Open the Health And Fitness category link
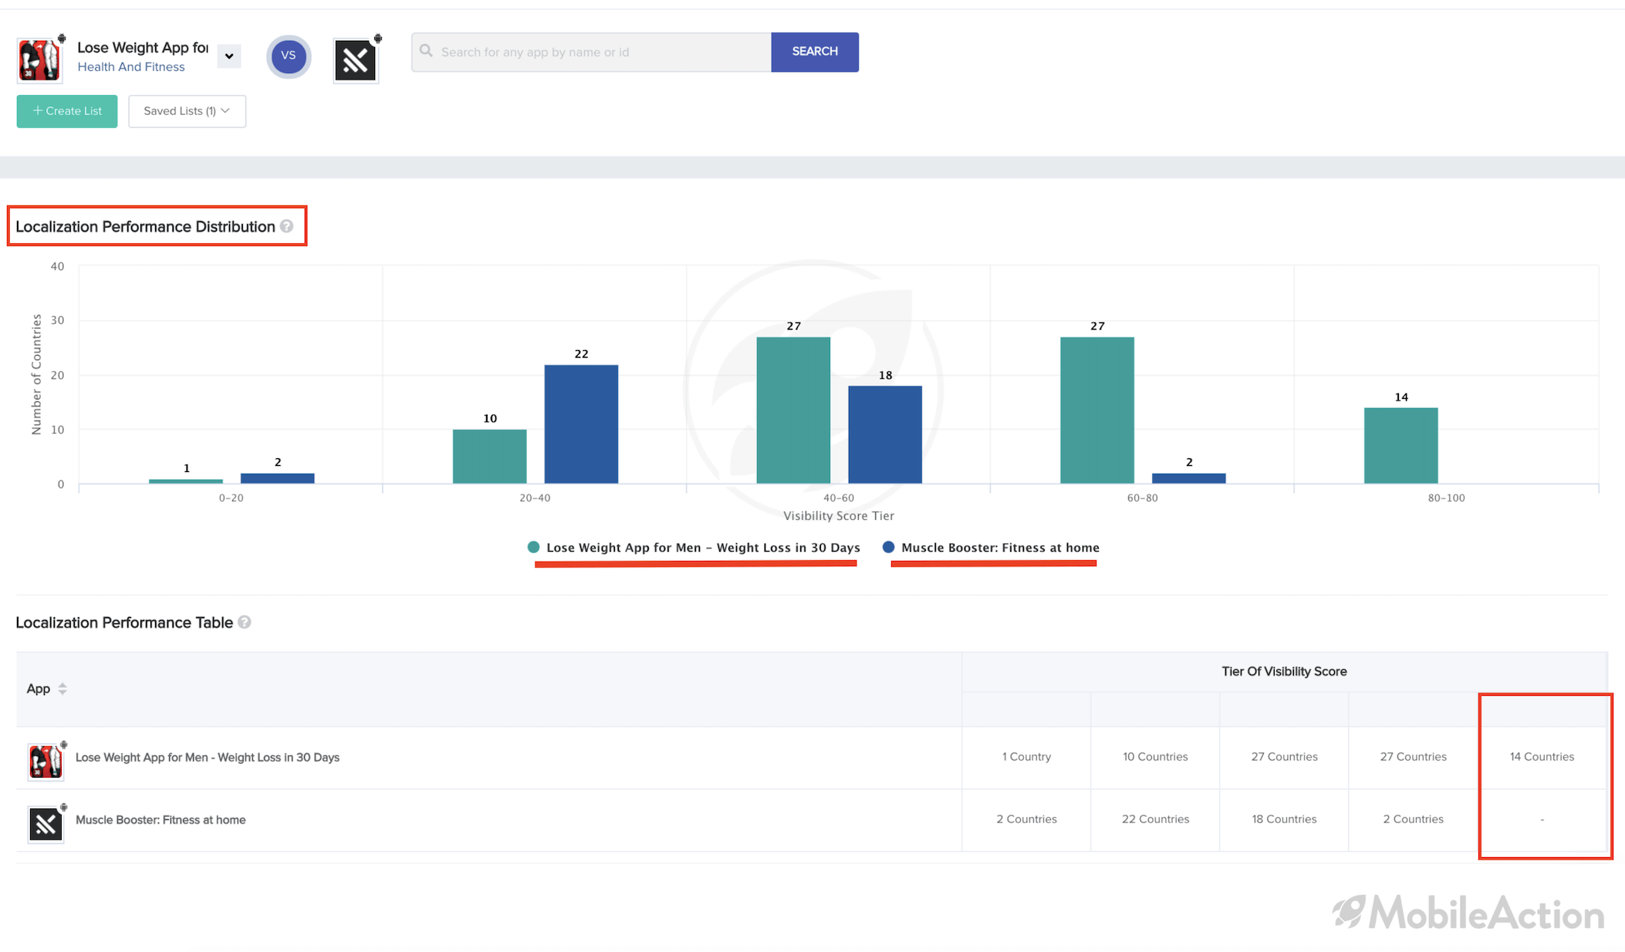 [131, 67]
